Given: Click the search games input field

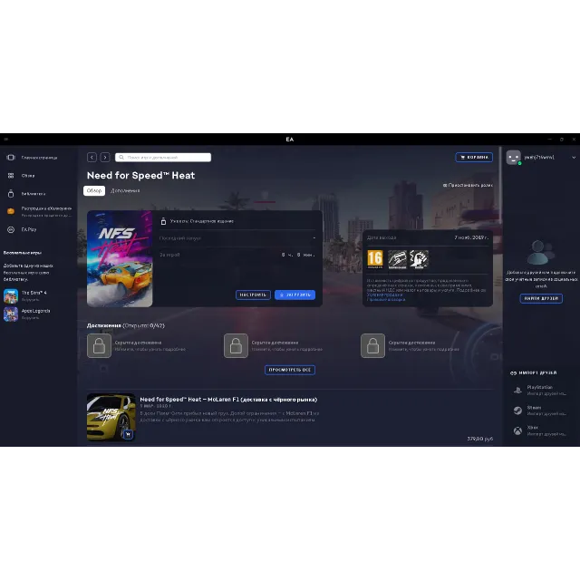Looking at the screenshot, I should click(163, 157).
